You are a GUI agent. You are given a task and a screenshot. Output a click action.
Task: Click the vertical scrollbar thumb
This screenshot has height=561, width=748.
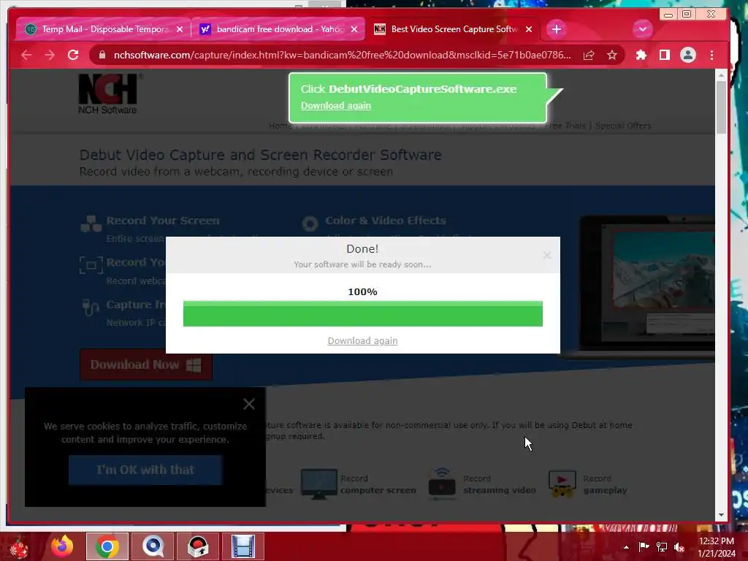(x=721, y=107)
